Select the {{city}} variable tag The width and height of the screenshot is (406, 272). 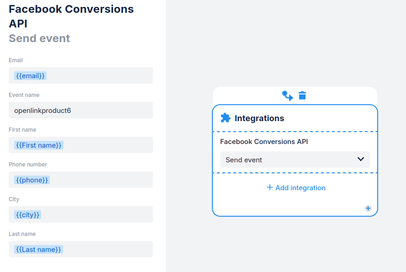click(28, 214)
